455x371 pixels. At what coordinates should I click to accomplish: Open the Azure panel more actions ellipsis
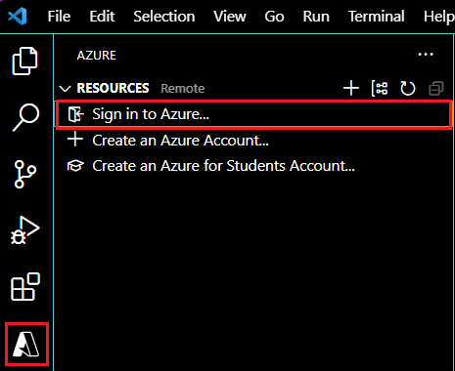point(426,55)
